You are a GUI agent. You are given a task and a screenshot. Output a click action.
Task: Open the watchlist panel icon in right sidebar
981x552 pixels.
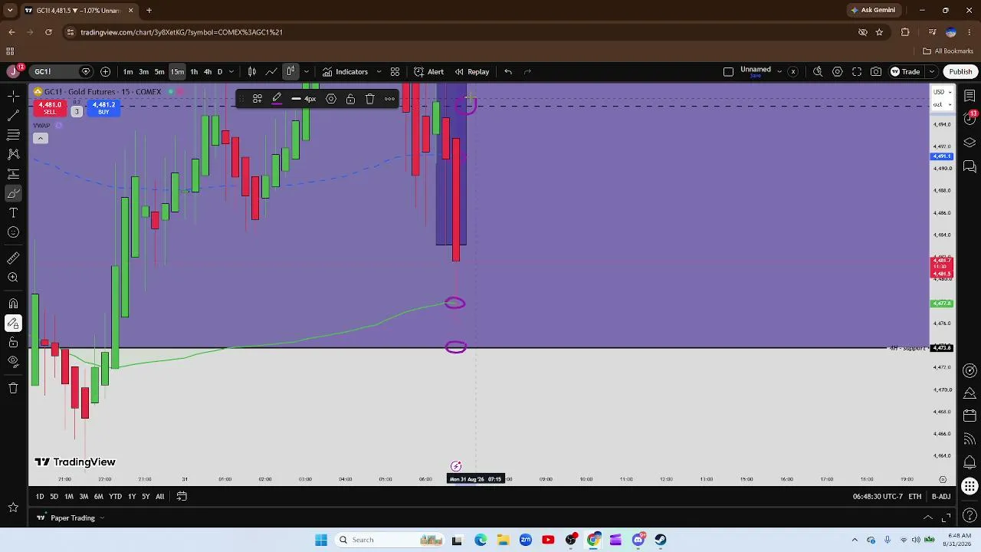970,96
